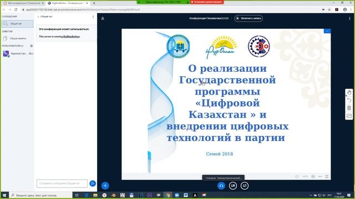Switch to Chrome in the taskbar

click(x=168, y=195)
